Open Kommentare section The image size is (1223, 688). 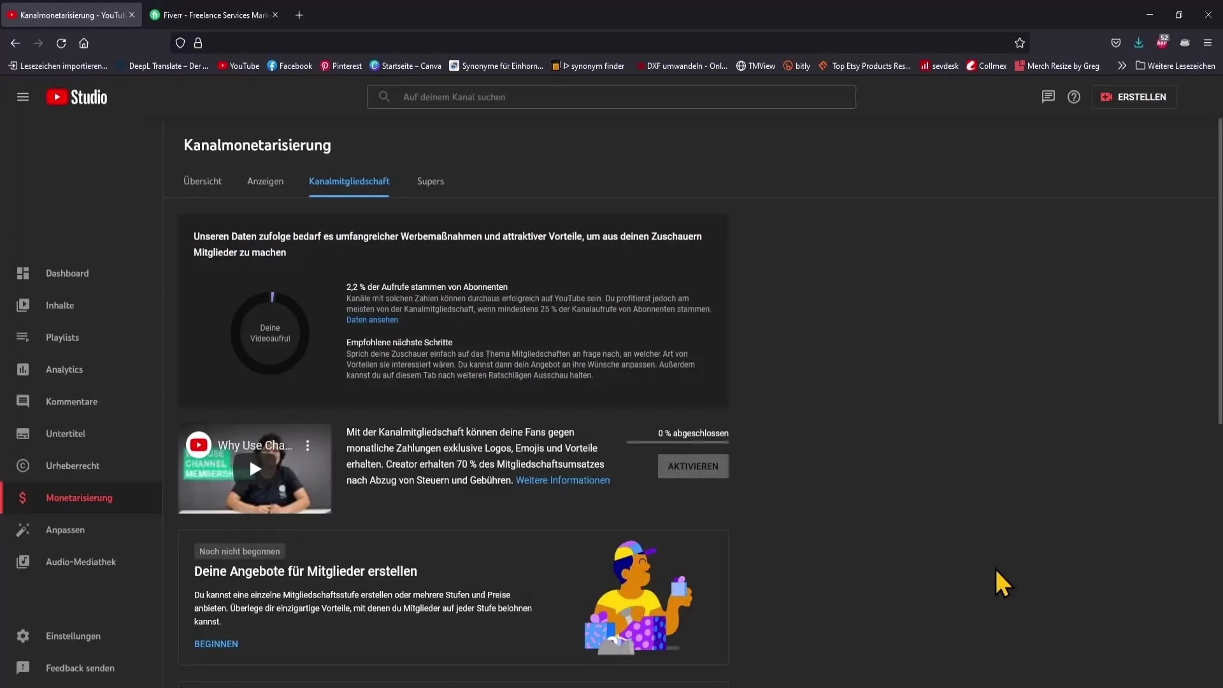click(x=71, y=401)
